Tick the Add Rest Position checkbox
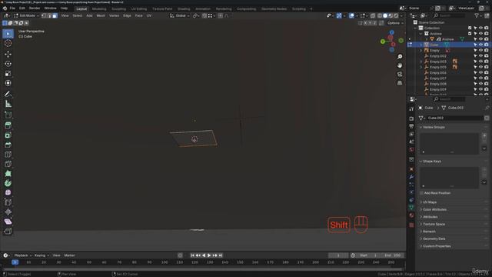This screenshot has width=492, height=277. tap(421, 193)
